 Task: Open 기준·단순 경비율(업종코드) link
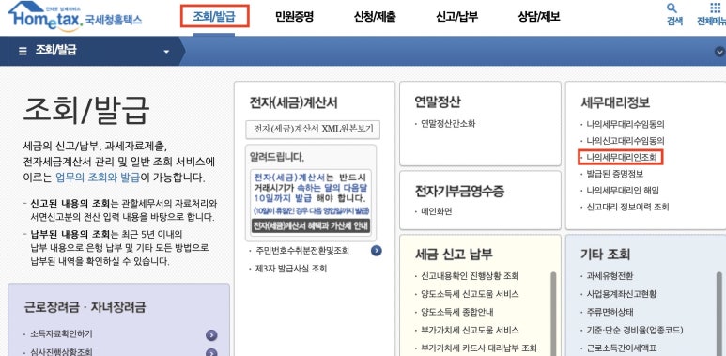coord(634,330)
